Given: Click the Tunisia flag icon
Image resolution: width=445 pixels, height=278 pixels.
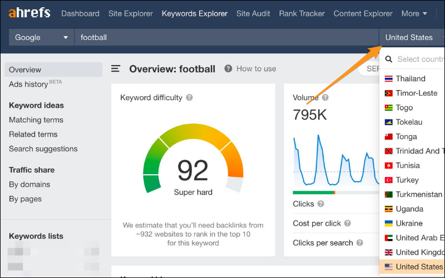Looking at the screenshot, I should click(x=388, y=165).
